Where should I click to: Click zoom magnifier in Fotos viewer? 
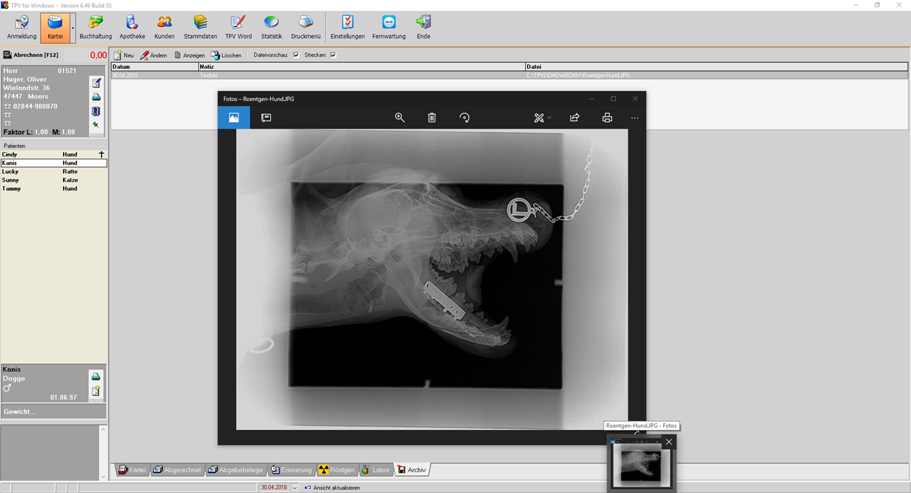coord(400,118)
